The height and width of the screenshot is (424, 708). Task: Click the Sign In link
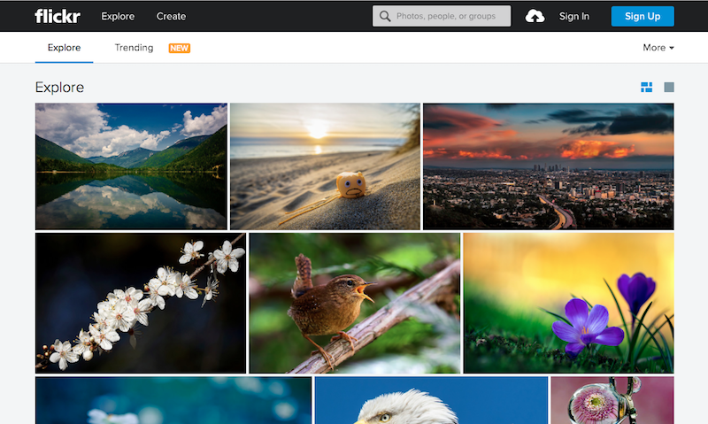click(x=573, y=16)
